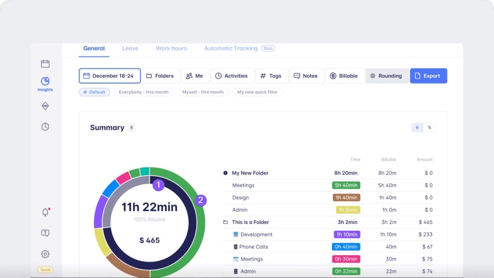This screenshot has height=278, width=494.
Task: Switch to the Work hours tab
Action: [x=171, y=48]
